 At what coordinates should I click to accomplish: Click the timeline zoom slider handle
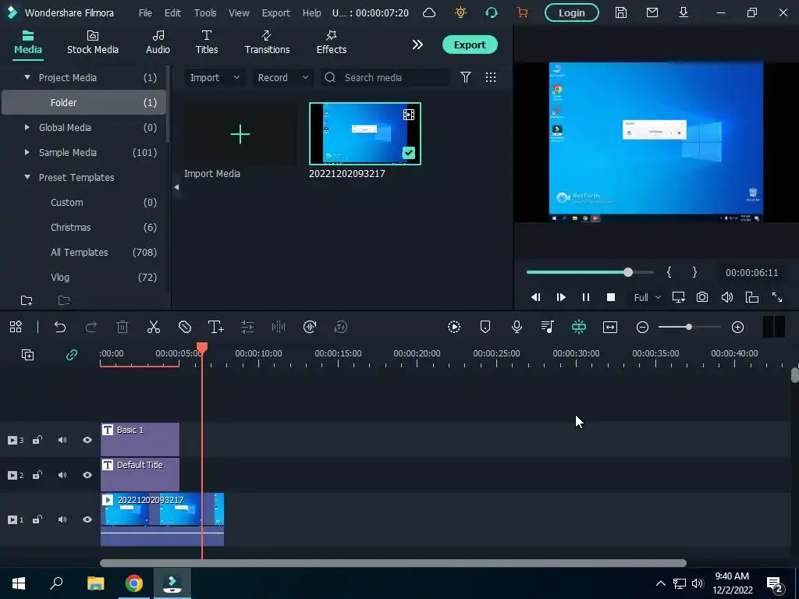point(689,327)
